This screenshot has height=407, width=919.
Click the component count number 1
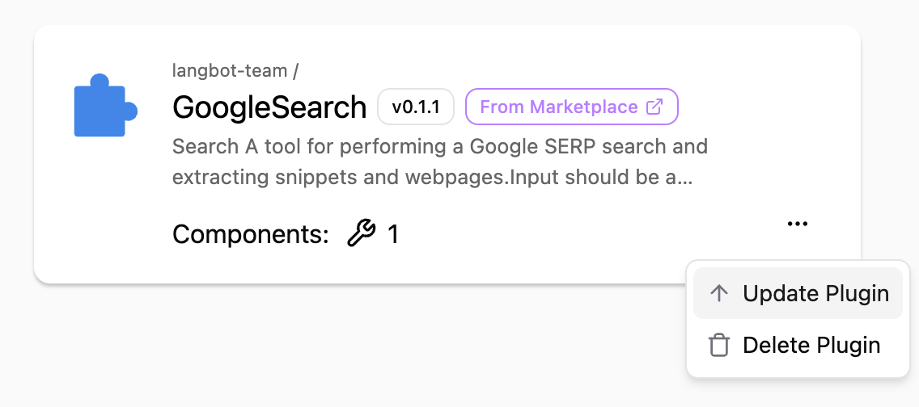pyautogui.click(x=393, y=235)
